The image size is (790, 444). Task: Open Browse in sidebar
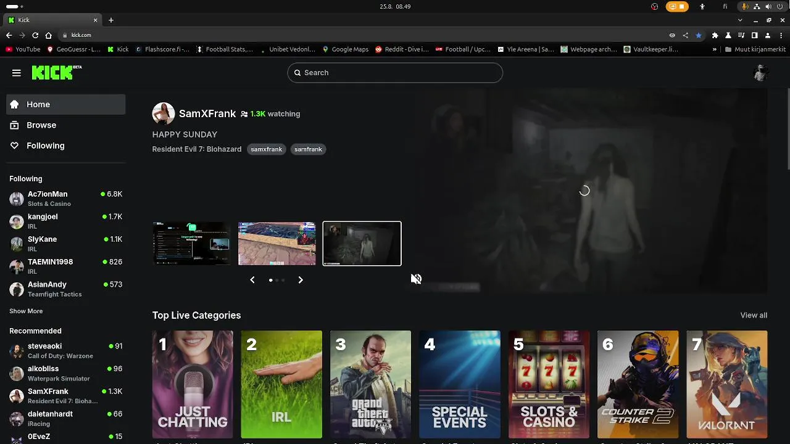coord(65,125)
